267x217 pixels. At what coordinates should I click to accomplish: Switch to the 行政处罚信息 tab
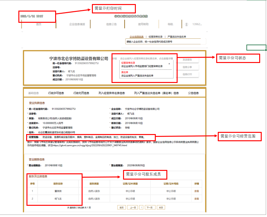[x=81, y=93]
